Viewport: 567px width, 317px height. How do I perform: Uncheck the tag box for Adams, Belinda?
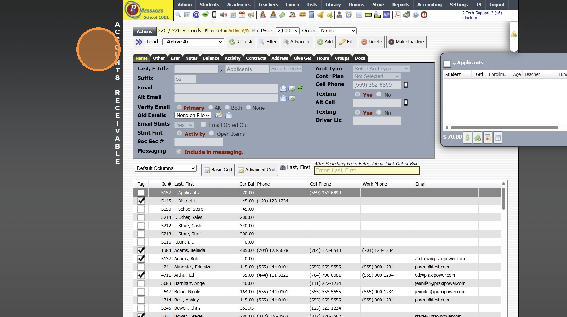click(x=141, y=251)
